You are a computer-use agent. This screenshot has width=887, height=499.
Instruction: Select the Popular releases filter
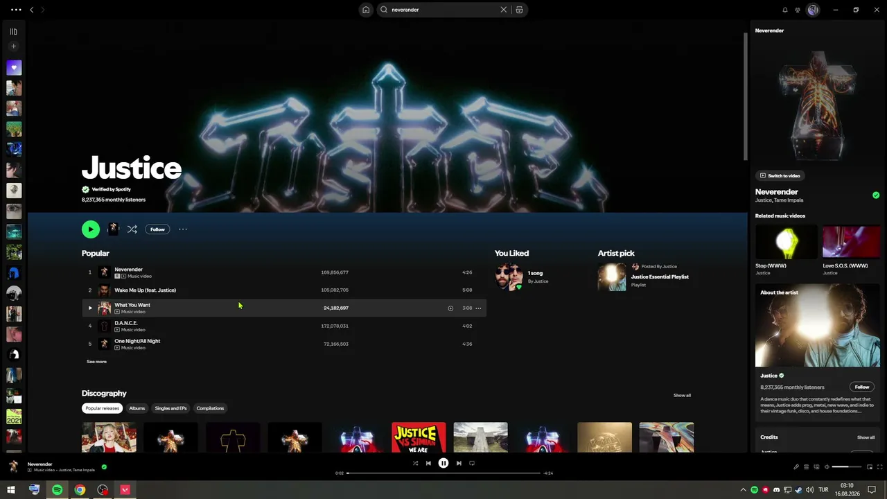[102, 408]
